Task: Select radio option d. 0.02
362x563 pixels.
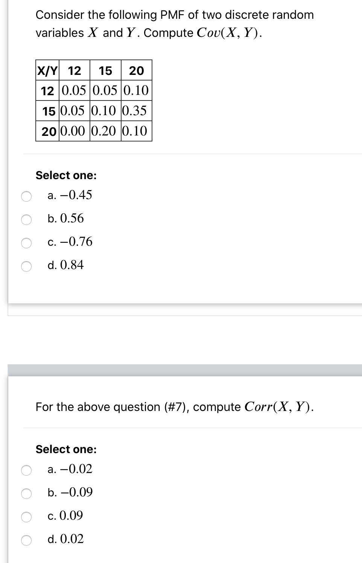Action: point(26,540)
